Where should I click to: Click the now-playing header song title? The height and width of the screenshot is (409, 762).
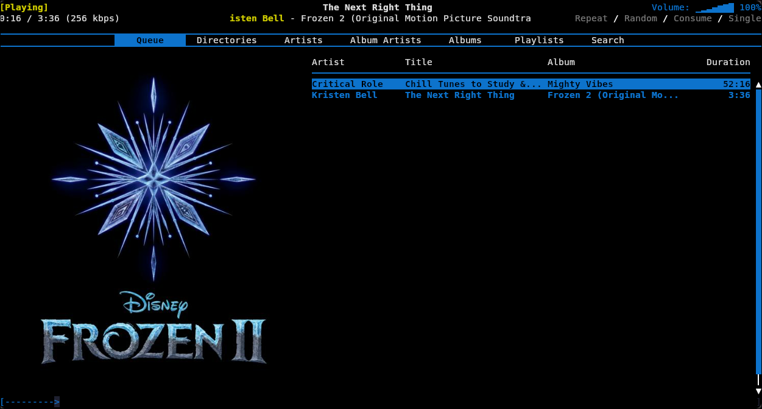coord(378,7)
